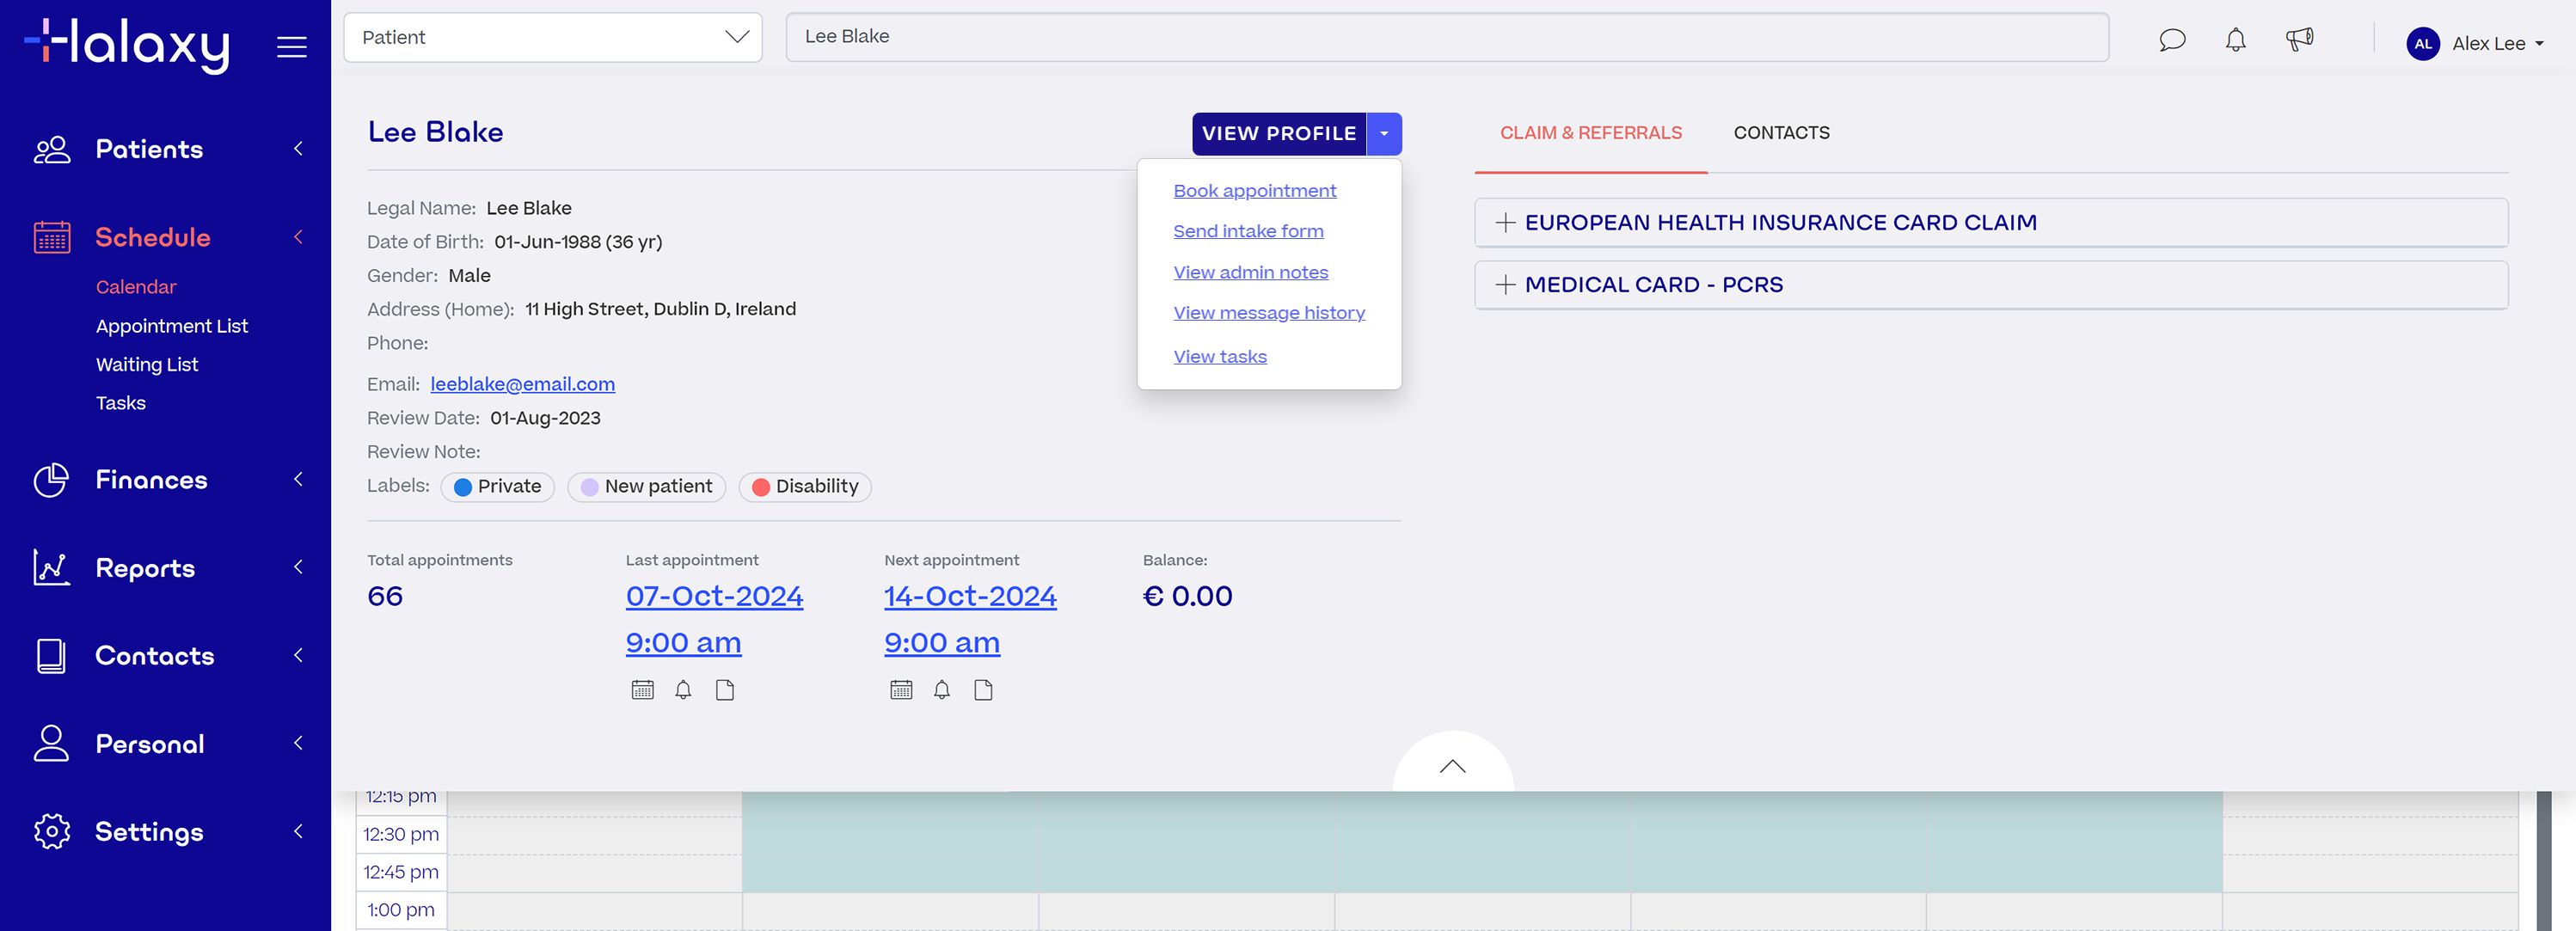Image resolution: width=2576 pixels, height=931 pixels.
Task: Click the View Profile button
Action: pos(1279,134)
